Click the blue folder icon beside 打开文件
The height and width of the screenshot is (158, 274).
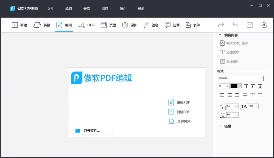point(78,130)
